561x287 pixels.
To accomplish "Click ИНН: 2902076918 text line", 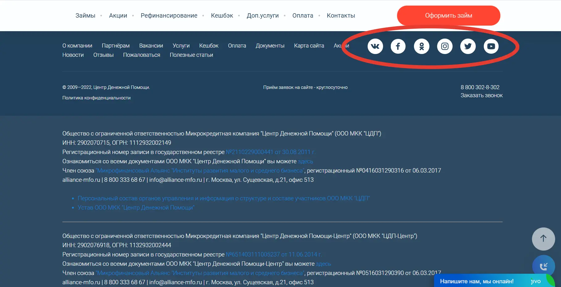I will [x=117, y=245].
